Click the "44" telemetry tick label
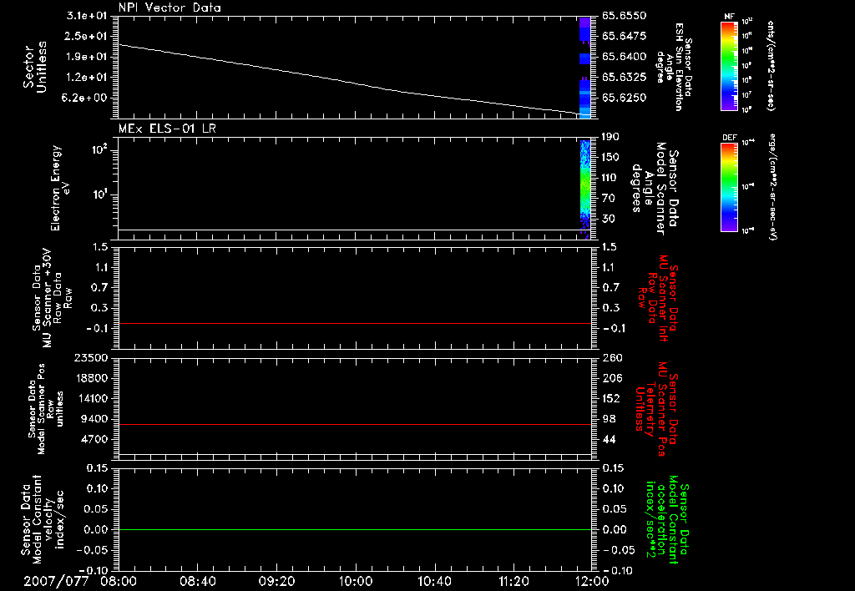The width and height of the screenshot is (855, 591). tap(609, 439)
